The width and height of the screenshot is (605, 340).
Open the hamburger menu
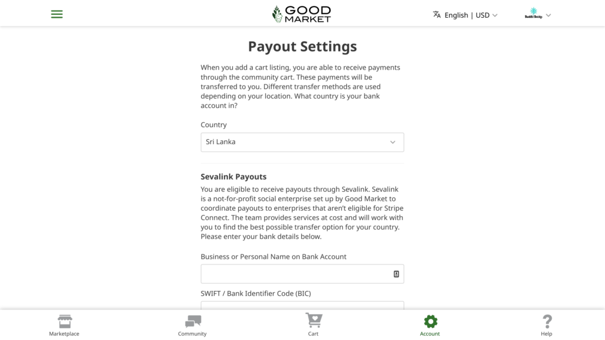click(x=57, y=14)
